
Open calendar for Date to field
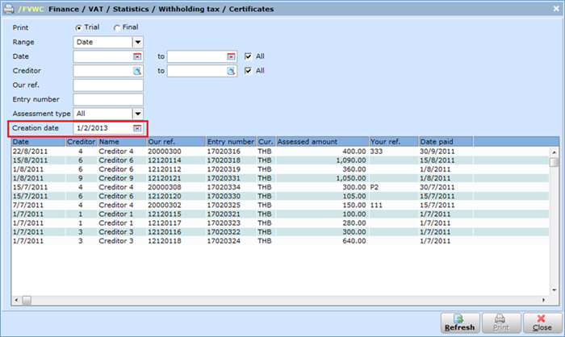click(x=231, y=56)
